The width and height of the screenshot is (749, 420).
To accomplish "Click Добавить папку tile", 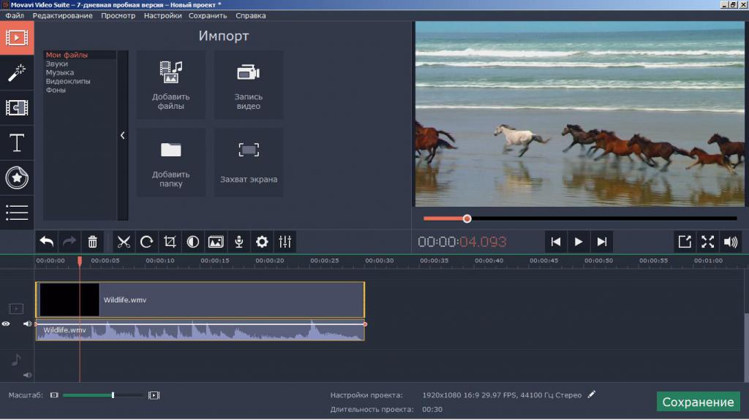I will pos(171,163).
